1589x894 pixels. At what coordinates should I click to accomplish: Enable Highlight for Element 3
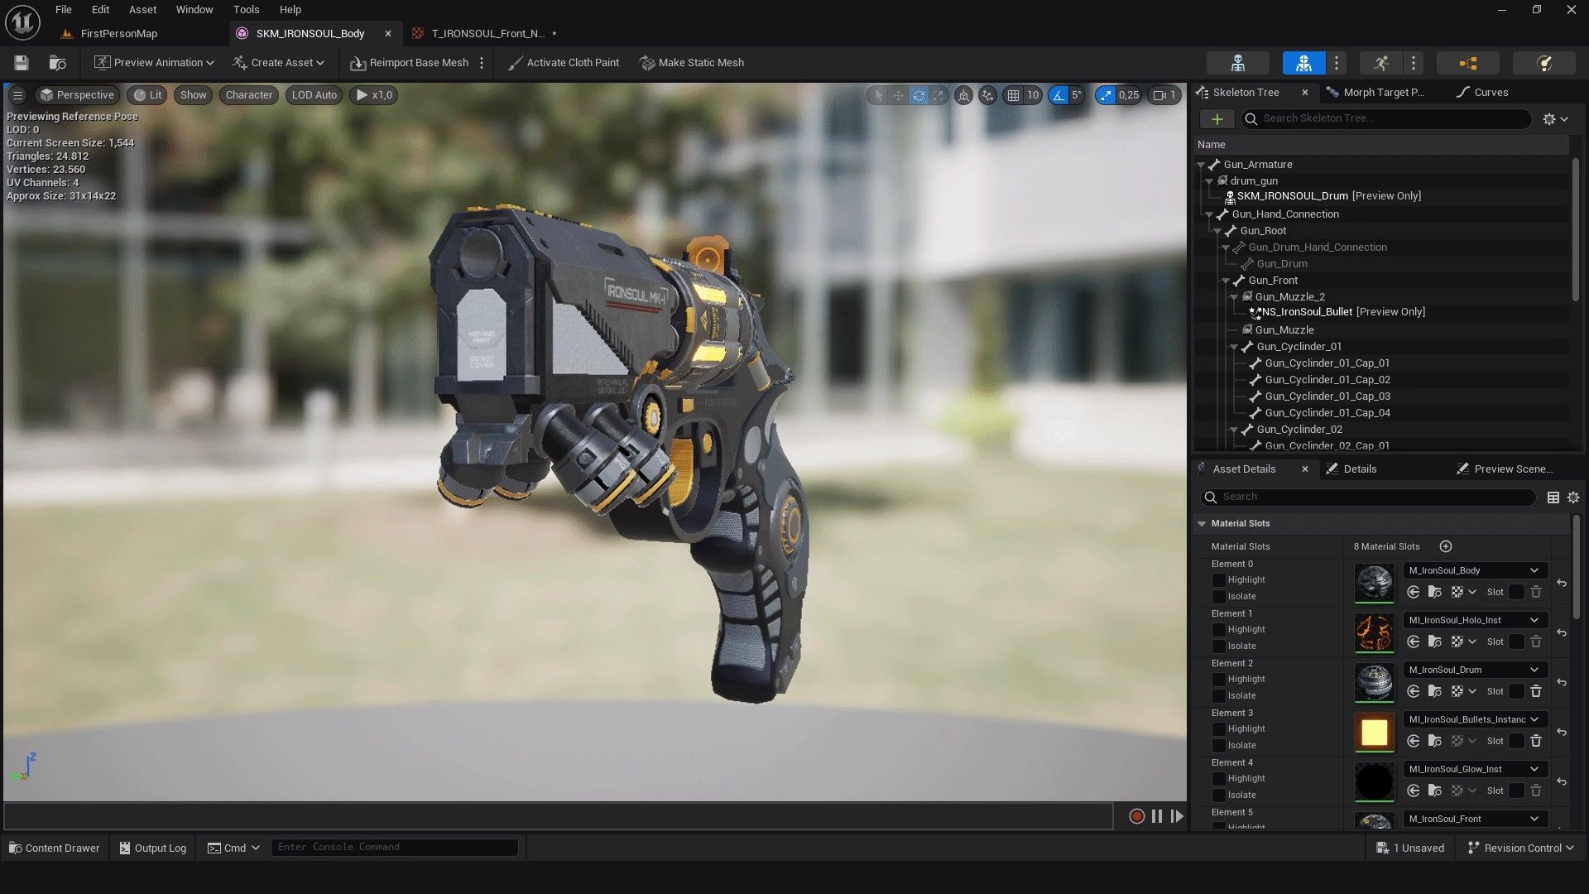point(1218,729)
